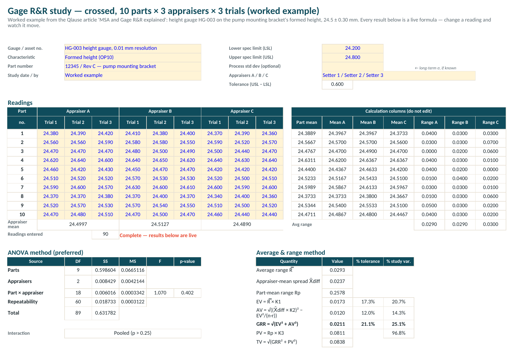This screenshot has width=513, height=354.
Task: Click Range C value 0.0700 for part 2
Action: pos(491,142)
